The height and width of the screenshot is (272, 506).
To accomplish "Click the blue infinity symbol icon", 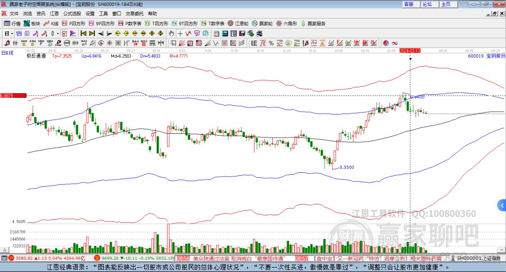I will coord(395,43).
